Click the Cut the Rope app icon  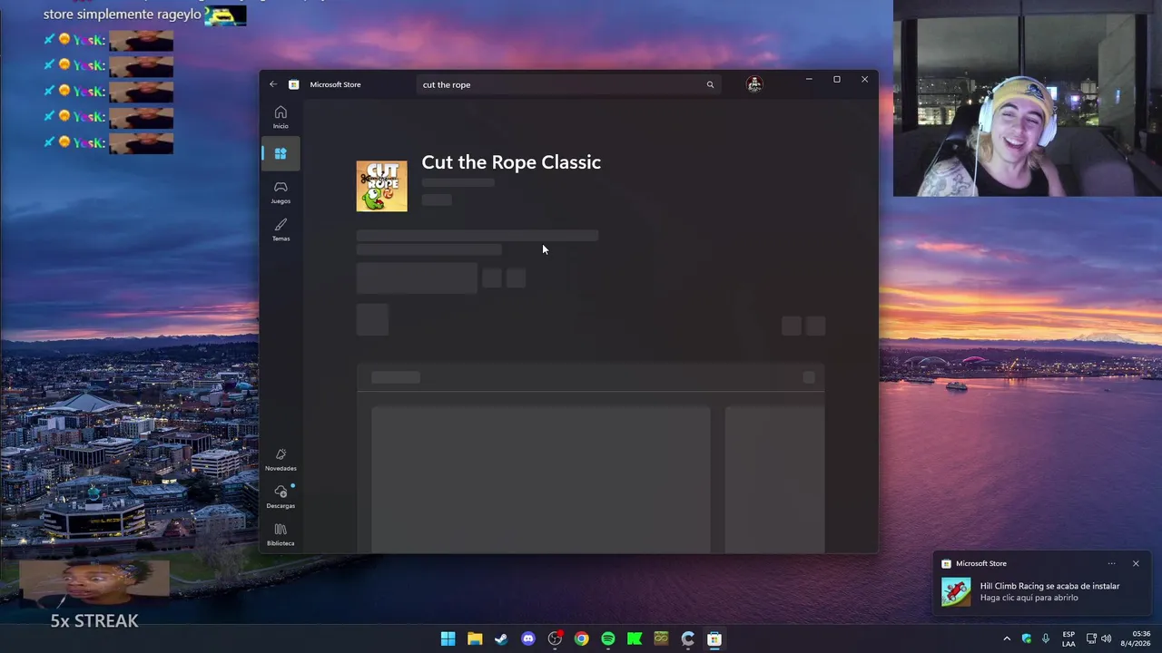click(381, 186)
